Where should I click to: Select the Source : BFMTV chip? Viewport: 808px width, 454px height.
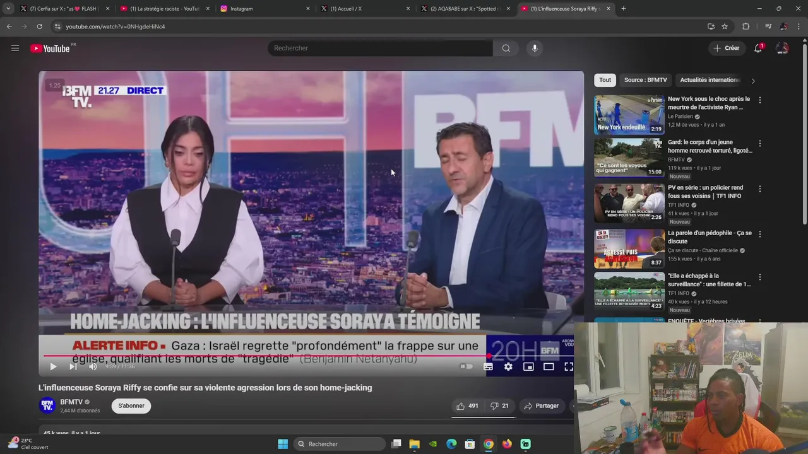[645, 80]
